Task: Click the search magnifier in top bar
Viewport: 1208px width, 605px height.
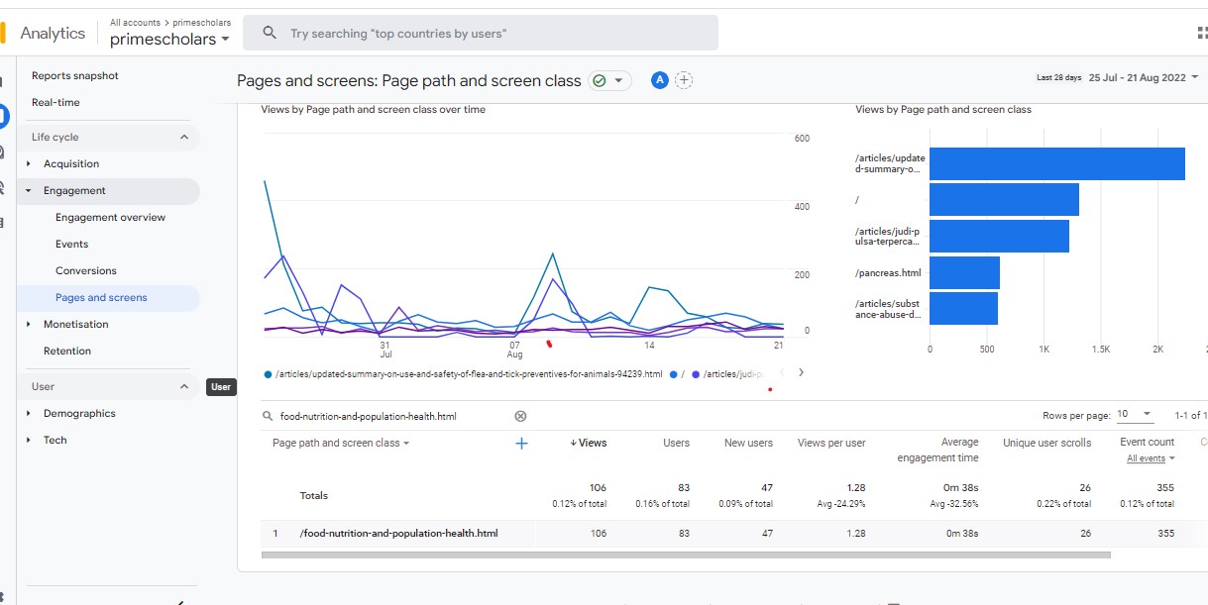Action: pyautogui.click(x=270, y=34)
